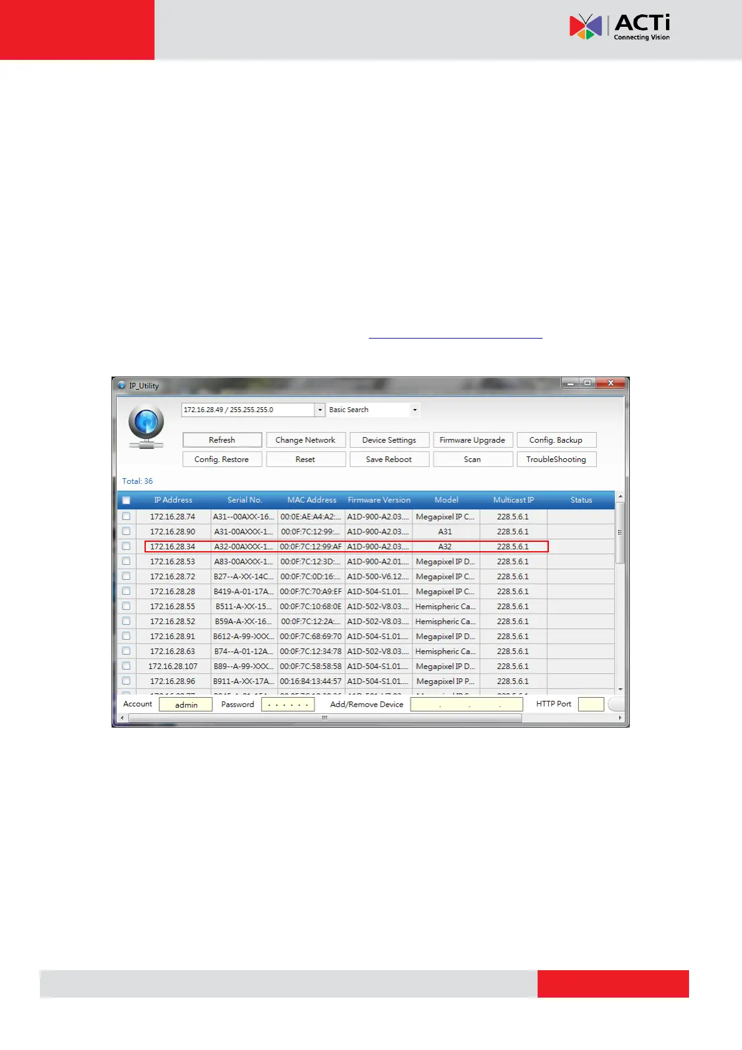
Task: Select firmware cell A1D-500-V6.12...
Action: pyautogui.click(x=378, y=577)
